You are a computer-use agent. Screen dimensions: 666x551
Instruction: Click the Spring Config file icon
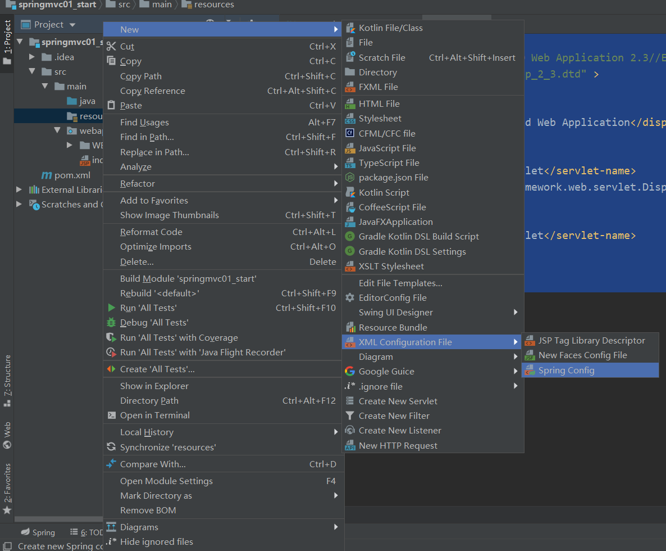coord(530,371)
